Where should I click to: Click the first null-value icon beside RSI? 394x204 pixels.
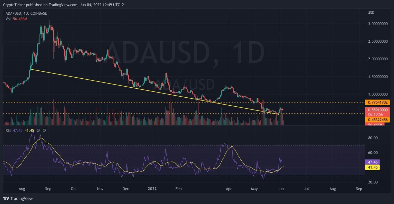38,131
